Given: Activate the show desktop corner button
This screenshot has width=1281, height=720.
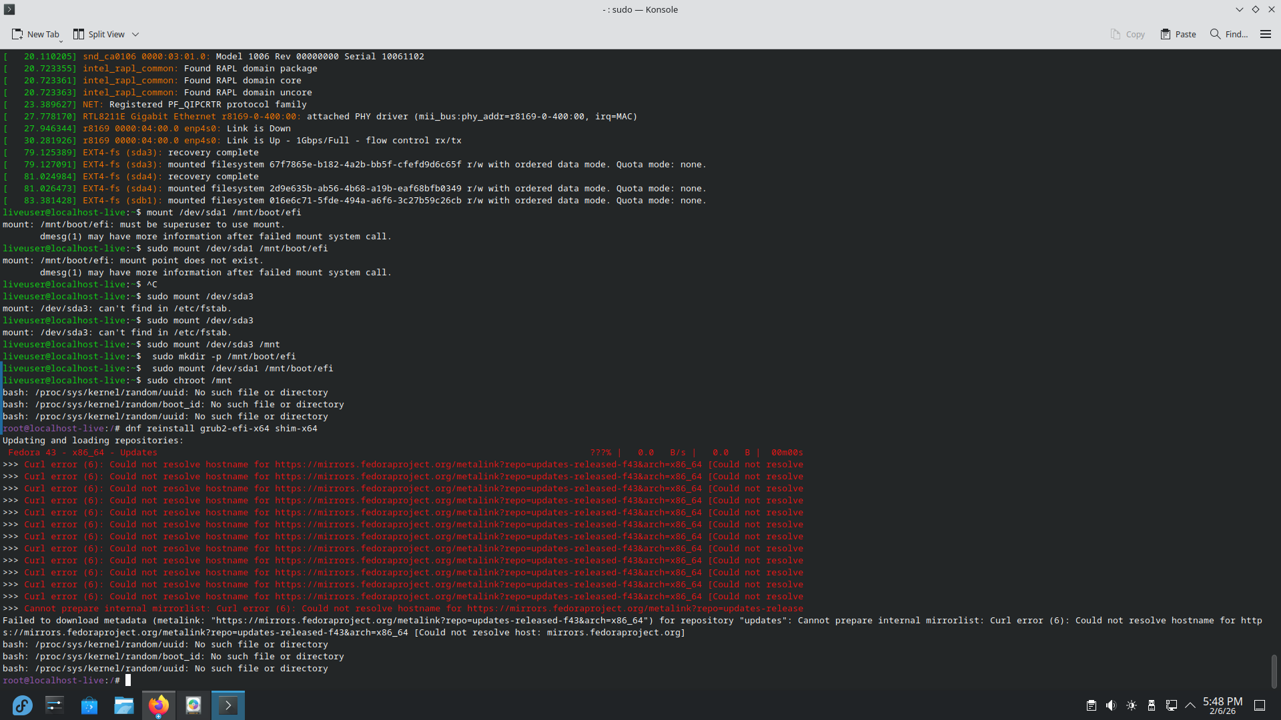Looking at the screenshot, I should [1260, 705].
